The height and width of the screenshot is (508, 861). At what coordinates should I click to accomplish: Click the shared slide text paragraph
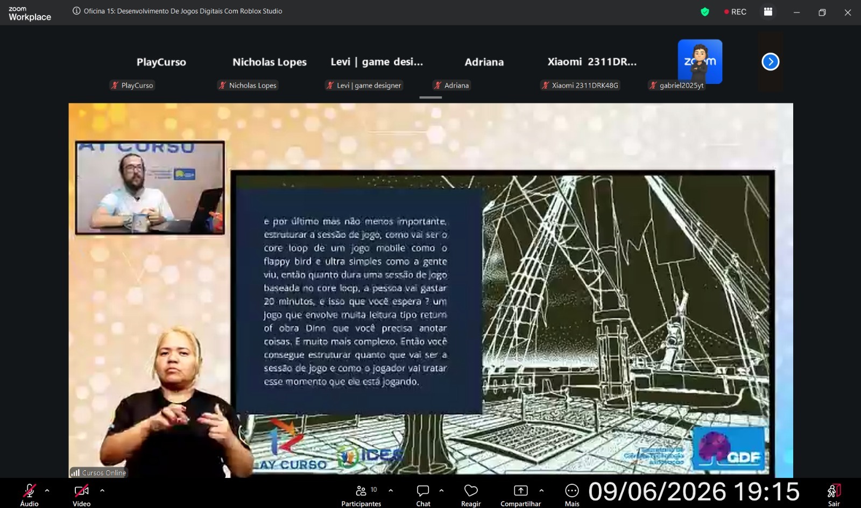pyautogui.click(x=355, y=301)
